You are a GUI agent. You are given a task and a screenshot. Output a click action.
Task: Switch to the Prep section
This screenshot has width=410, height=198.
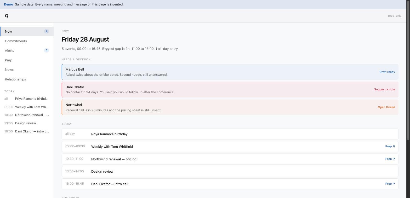[x=27, y=60]
